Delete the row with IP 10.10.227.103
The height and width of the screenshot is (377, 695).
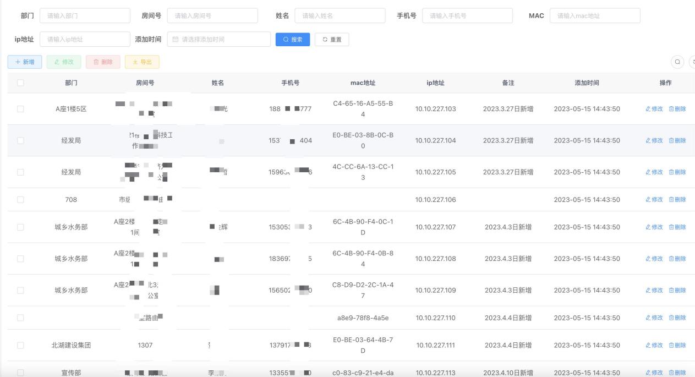pos(677,109)
